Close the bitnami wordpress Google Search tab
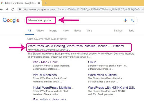 39,3
